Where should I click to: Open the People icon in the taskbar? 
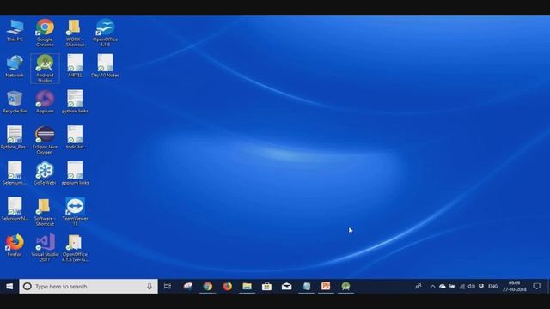coord(419,286)
